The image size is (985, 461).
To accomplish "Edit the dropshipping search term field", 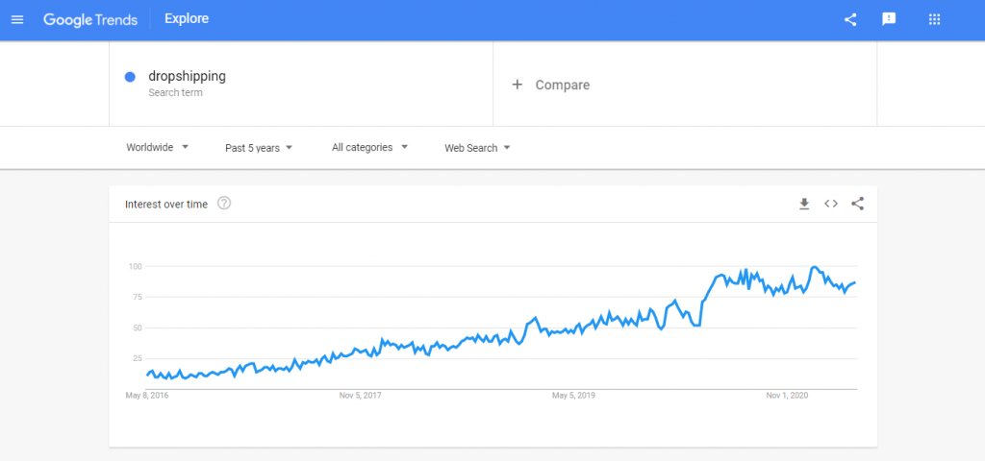I will pyautogui.click(x=301, y=84).
